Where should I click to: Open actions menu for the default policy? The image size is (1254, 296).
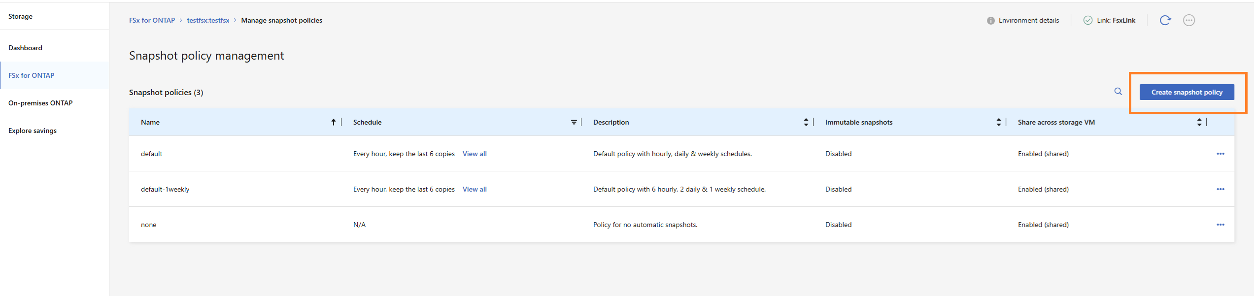(x=1220, y=154)
